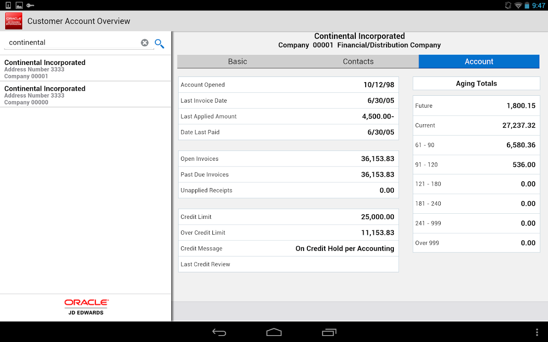Tap the Wi-Fi signal status icon
Viewport: 548px width, 342px height.
(518, 6)
